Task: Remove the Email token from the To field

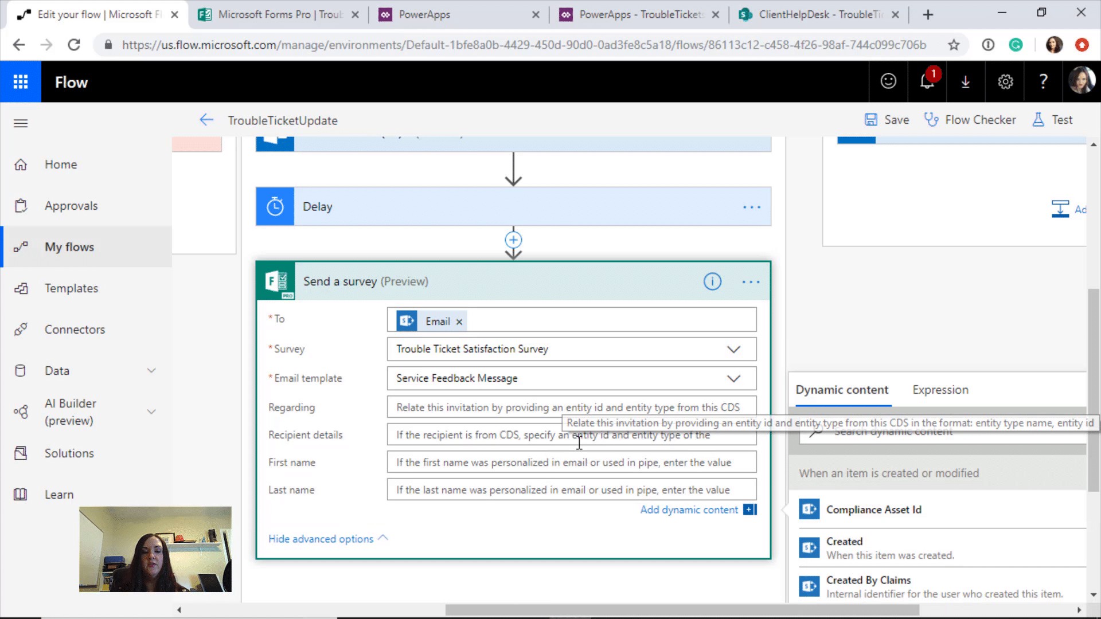Action: (459, 322)
